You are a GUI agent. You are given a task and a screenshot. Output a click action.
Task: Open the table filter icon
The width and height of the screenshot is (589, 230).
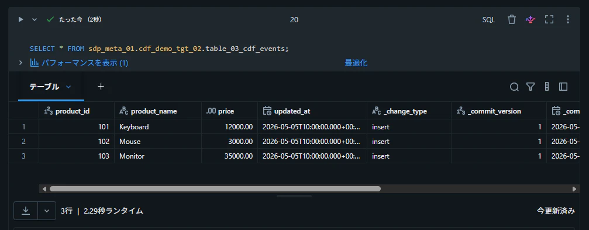tap(531, 87)
